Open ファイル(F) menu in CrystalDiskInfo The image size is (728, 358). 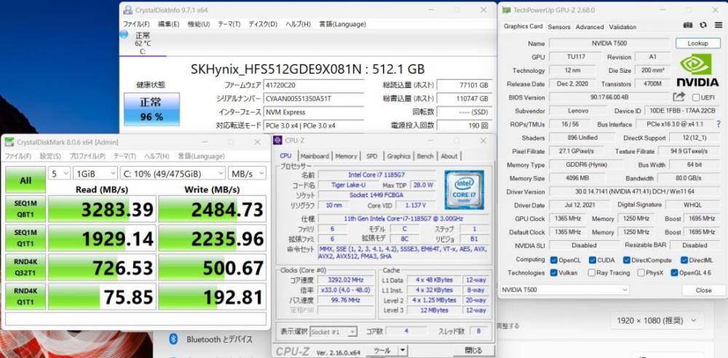[x=136, y=24]
